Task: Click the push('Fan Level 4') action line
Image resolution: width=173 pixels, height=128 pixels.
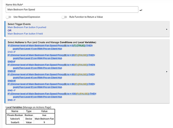Action: (37, 78)
